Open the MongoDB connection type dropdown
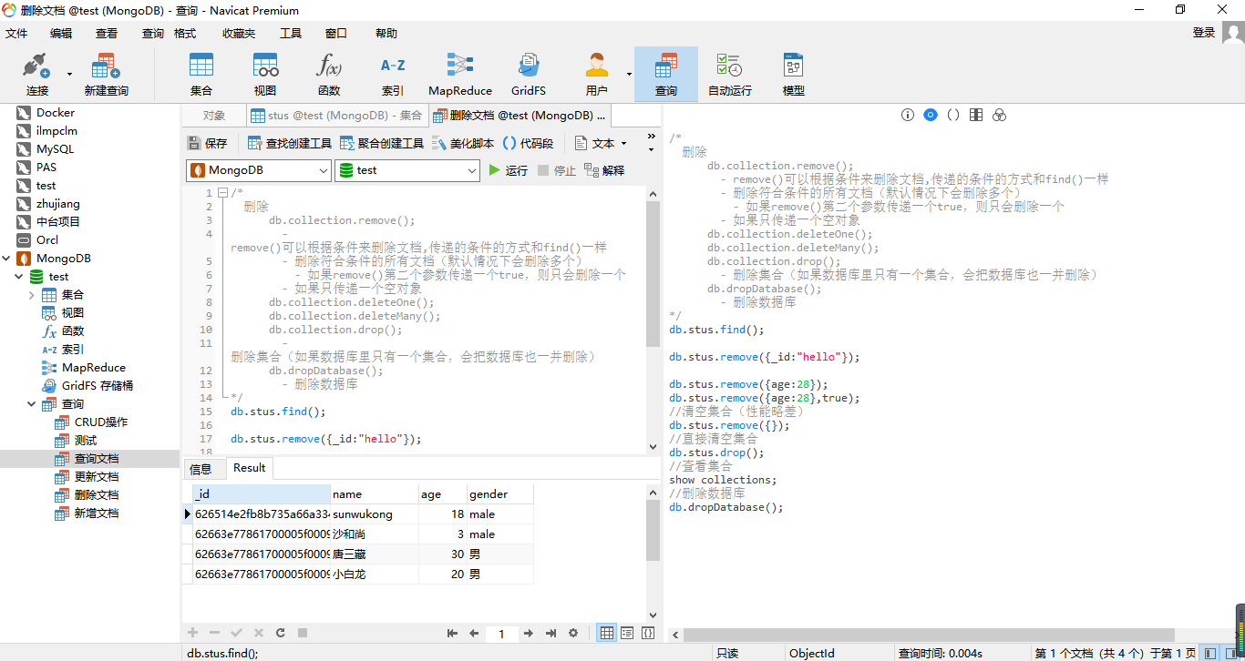The height and width of the screenshot is (661, 1245). [259, 170]
